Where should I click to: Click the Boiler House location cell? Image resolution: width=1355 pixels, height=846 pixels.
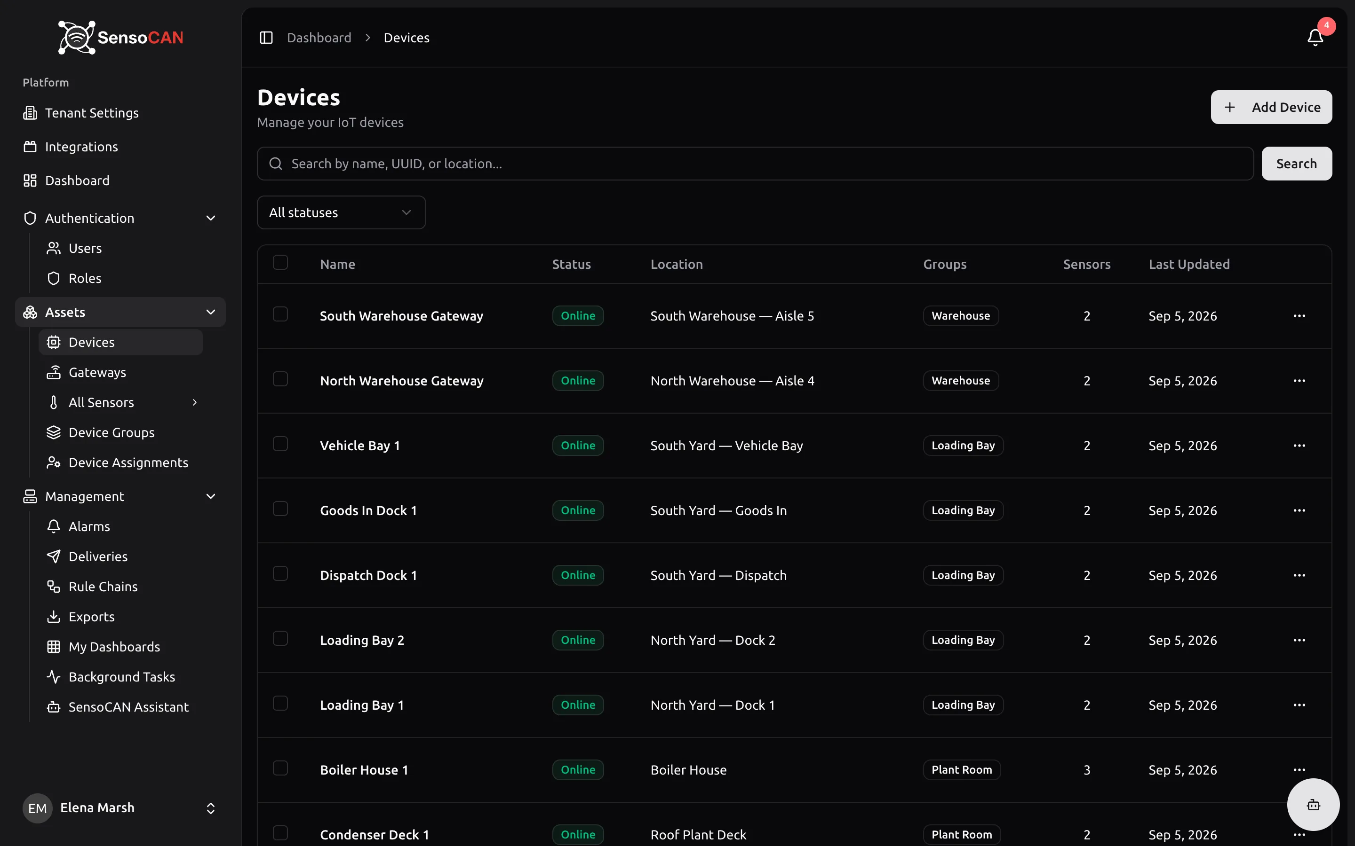(688, 770)
